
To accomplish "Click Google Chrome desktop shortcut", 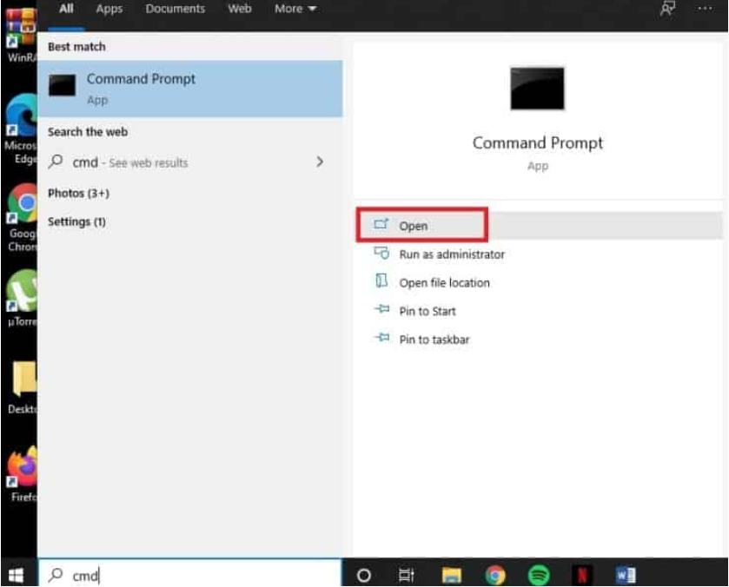I will tap(22, 217).
